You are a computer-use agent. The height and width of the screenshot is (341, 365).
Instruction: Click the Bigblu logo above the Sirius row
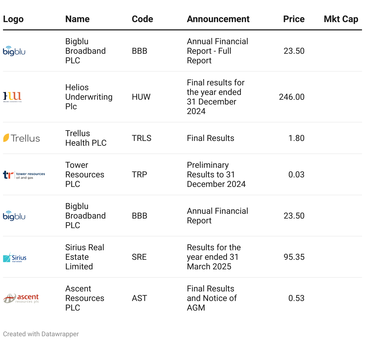point(14,216)
